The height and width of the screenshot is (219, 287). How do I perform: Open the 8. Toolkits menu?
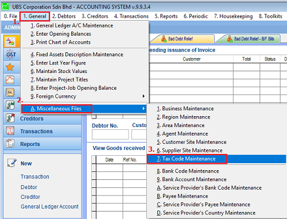pos(270,16)
